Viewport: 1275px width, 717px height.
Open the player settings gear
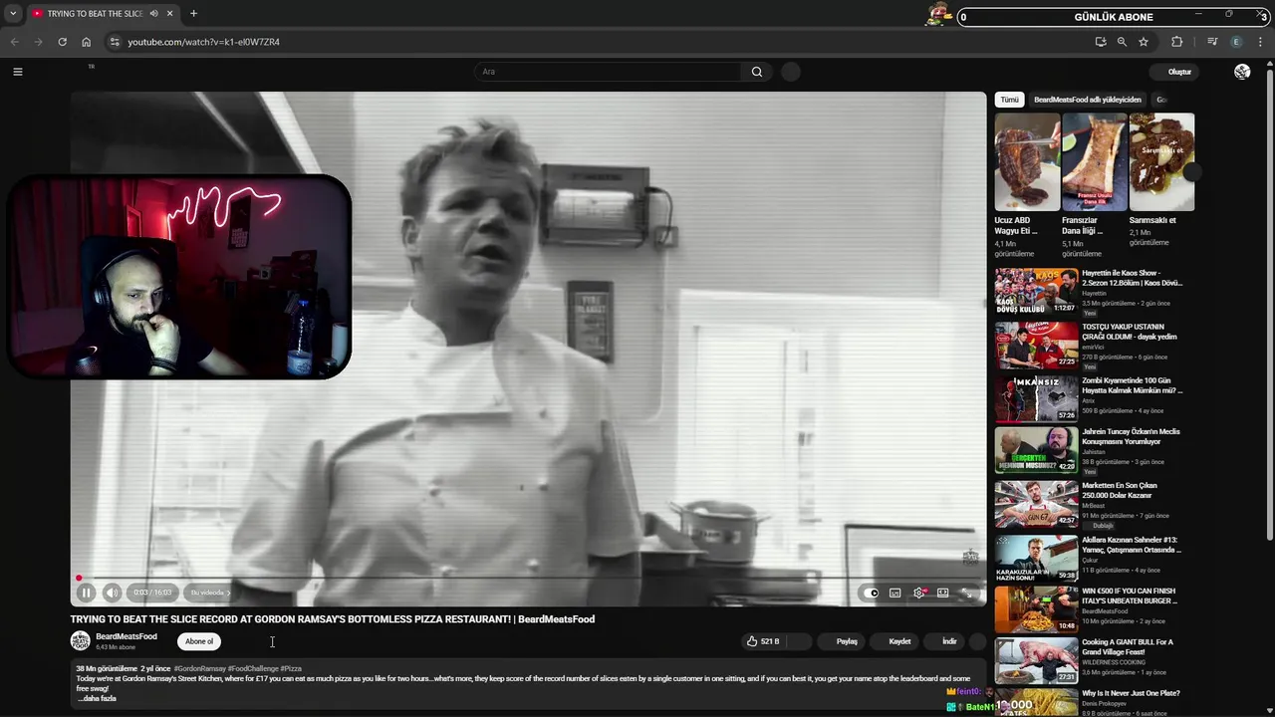[919, 593]
